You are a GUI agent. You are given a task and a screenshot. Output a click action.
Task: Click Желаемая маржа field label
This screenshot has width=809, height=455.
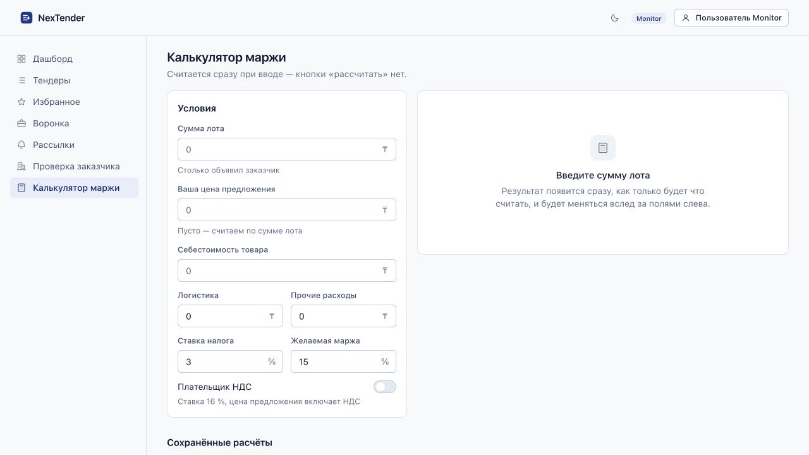325,341
